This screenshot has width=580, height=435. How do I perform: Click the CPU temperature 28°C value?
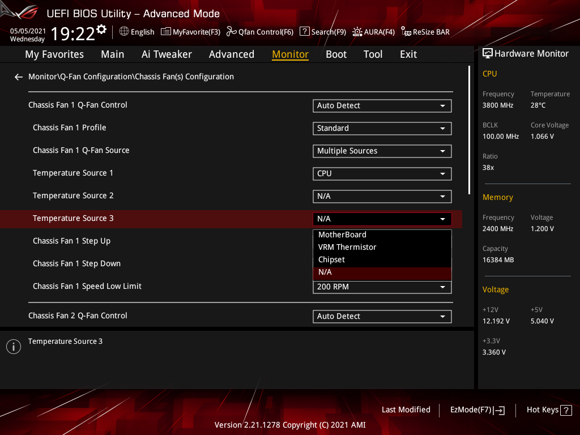coord(538,105)
